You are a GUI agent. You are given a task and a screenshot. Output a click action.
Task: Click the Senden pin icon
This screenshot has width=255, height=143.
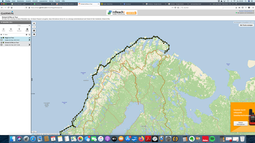(19, 30)
